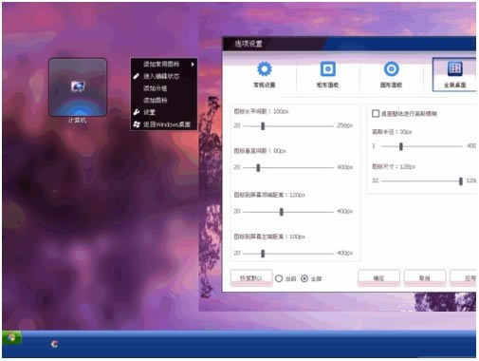Open 添加常用图标 submenu entry
The image size is (479, 361).
coord(164,65)
